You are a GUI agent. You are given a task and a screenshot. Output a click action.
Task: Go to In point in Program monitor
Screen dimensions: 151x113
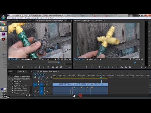click(x=100, y=67)
